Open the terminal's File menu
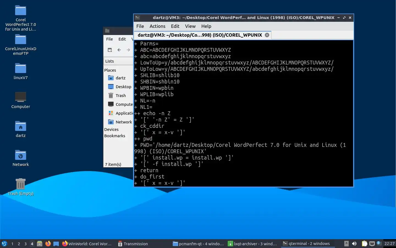 [140, 26]
